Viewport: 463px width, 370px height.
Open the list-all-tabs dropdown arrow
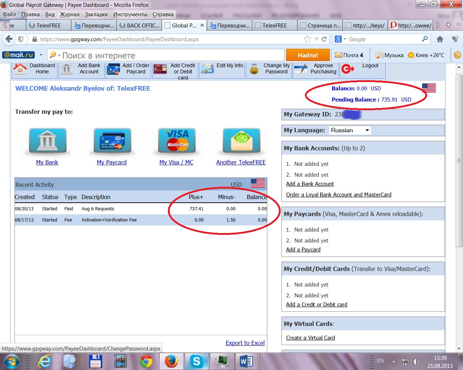pos(459,25)
